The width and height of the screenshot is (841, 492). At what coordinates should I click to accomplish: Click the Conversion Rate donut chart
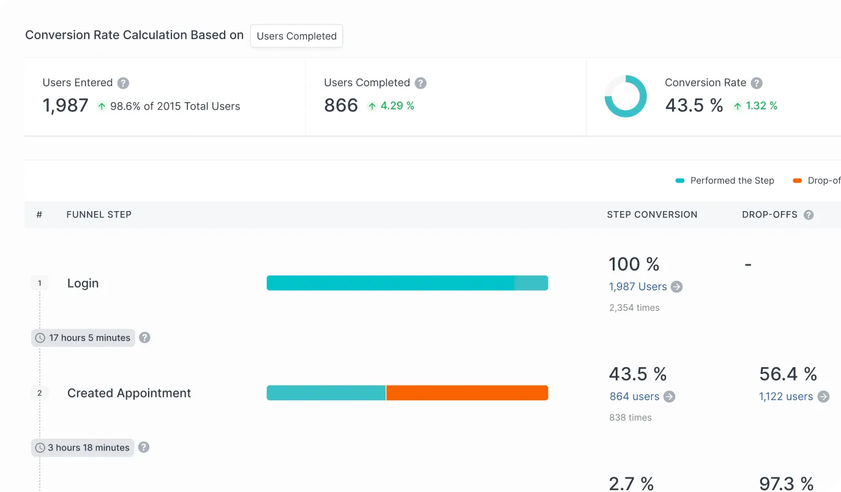tap(626, 96)
